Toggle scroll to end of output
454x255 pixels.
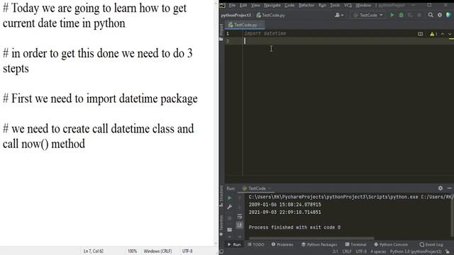[240, 225]
